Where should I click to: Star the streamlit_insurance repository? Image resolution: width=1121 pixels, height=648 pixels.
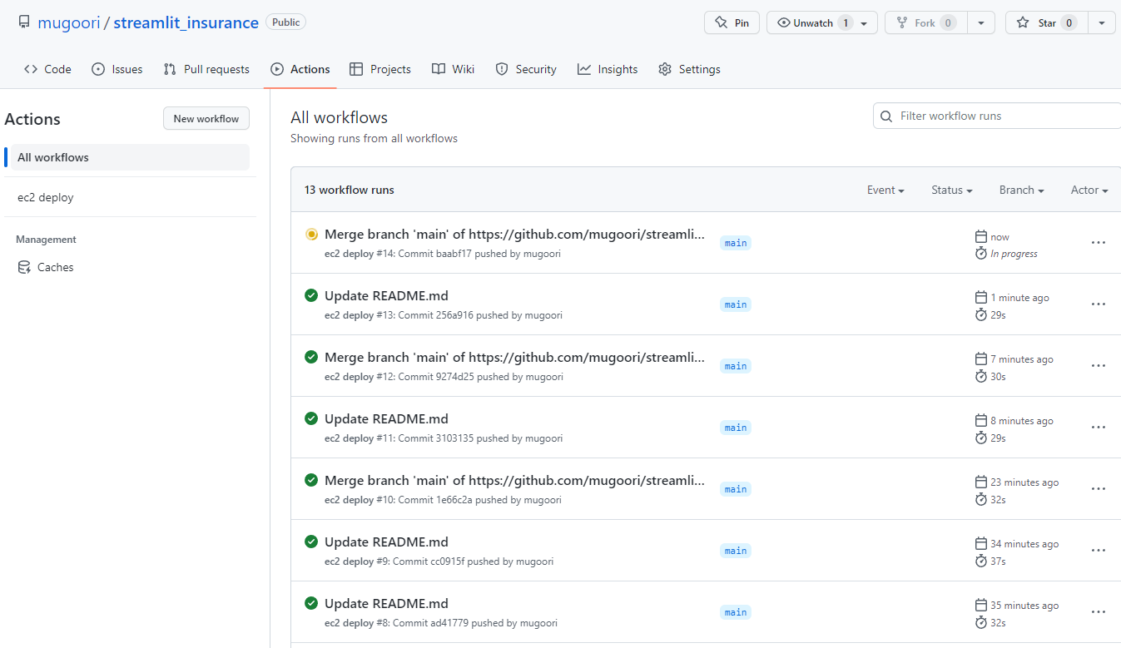(x=1044, y=22)
